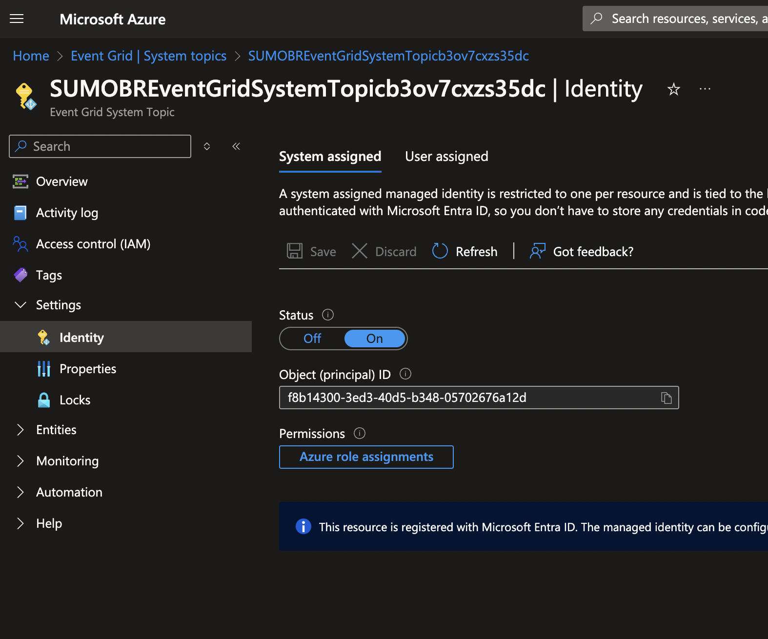Copy the Object principal ID value
Screen dimensions: 768x639
coord(666,398)
